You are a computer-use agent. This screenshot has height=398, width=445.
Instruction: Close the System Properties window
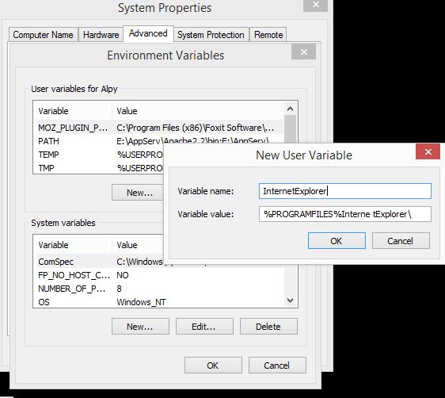coord(316,5)
